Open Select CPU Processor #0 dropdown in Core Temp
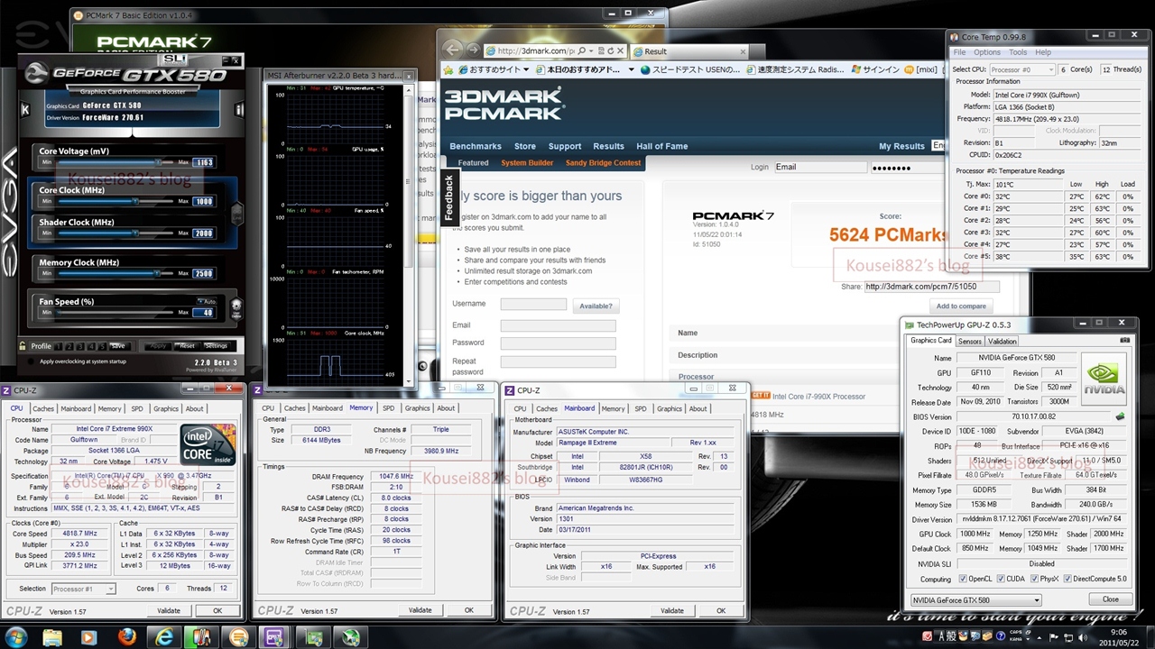 [1021, 69]
